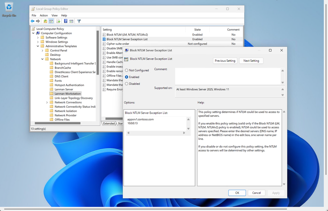Select the Not Configured radio button
Viewport: 328px width, 211px height.
pyautogui.click(x=126, y=70)
